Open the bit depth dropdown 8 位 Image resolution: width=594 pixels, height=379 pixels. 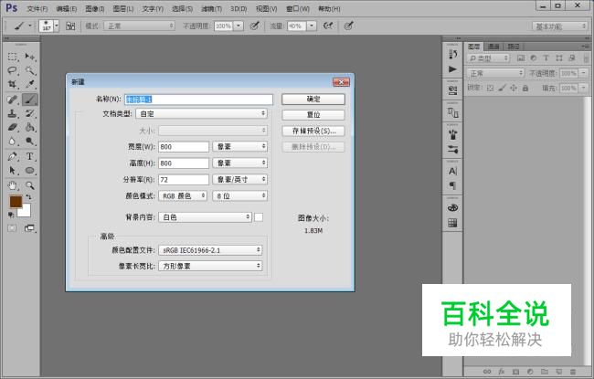(239, 195)
